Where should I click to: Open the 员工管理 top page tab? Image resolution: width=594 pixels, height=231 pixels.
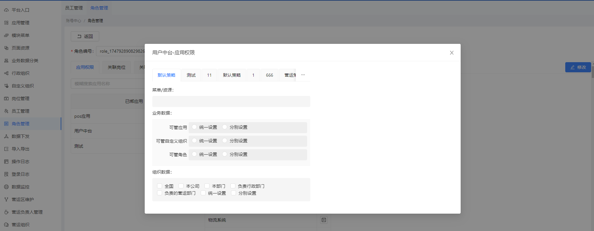pos(74,8)
